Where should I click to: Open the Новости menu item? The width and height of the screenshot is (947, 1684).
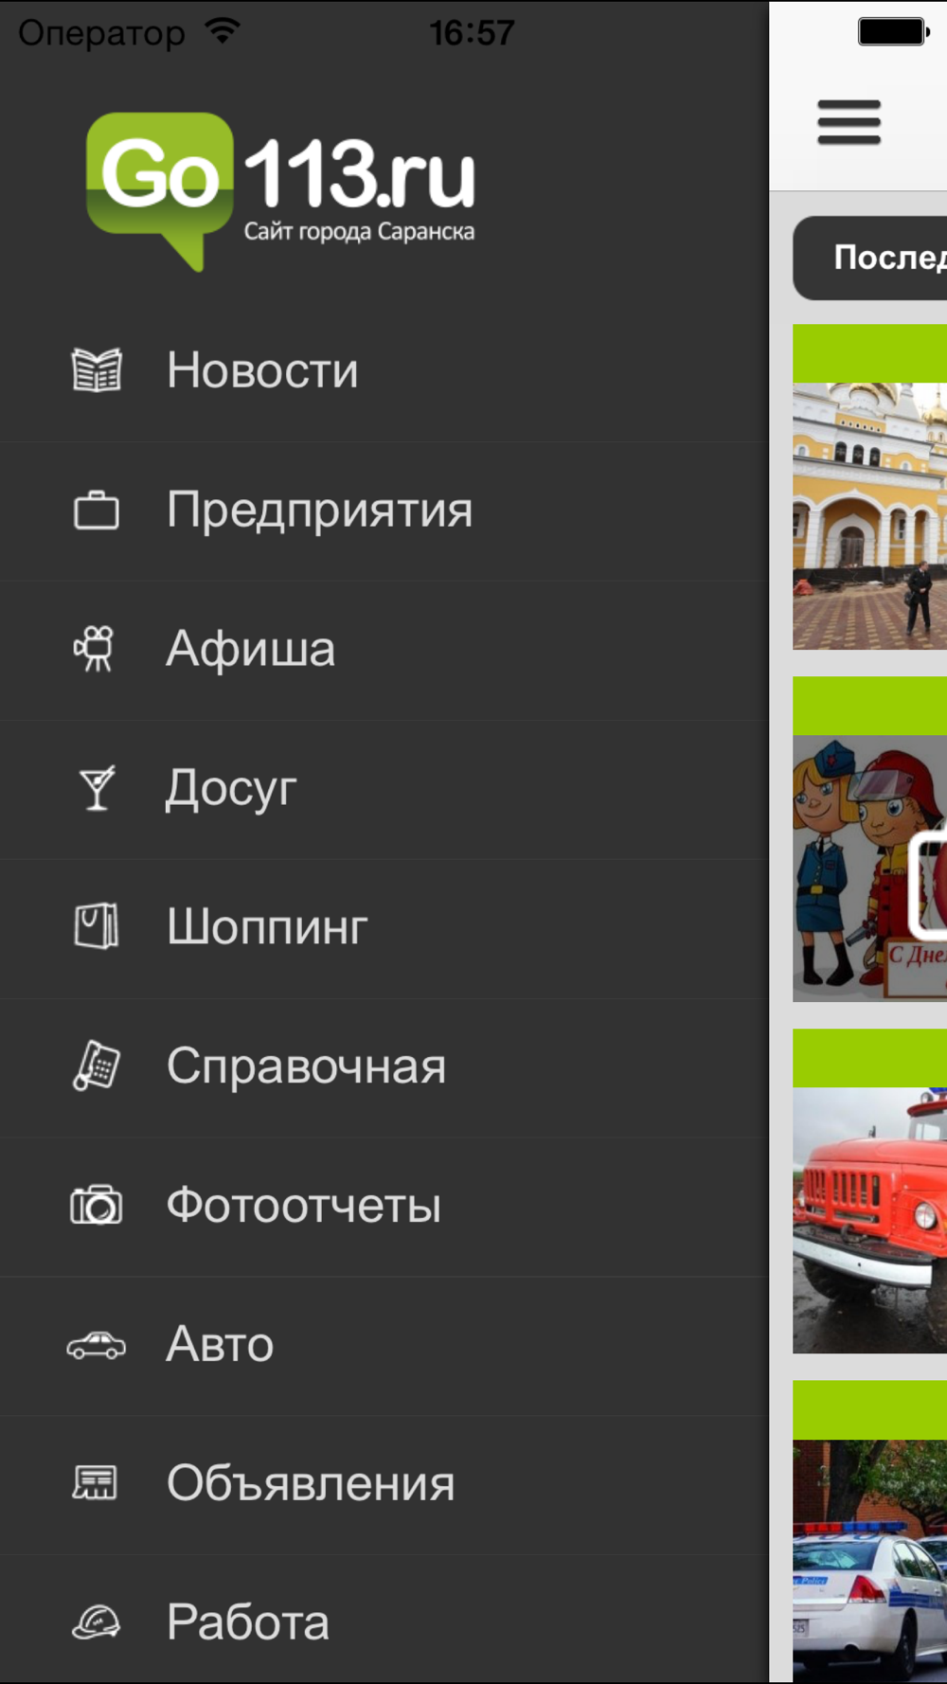tap(384, 370)
